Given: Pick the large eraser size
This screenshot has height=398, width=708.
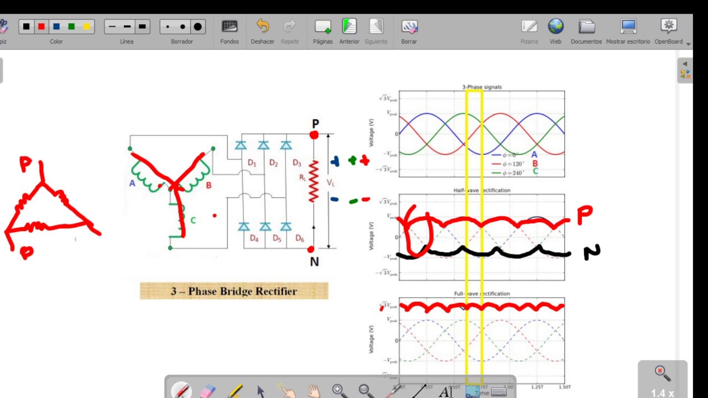Looking at the screenshot, I should [197, 27].
